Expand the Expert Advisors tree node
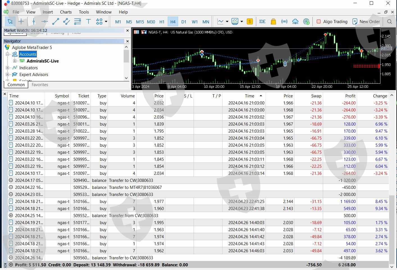Image resolution: width=397 pixels, height=270 pixels. 8,75
